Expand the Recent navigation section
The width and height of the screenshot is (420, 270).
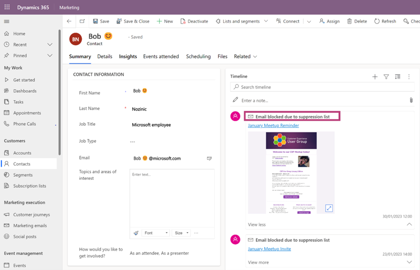click(x=50, y=45)
